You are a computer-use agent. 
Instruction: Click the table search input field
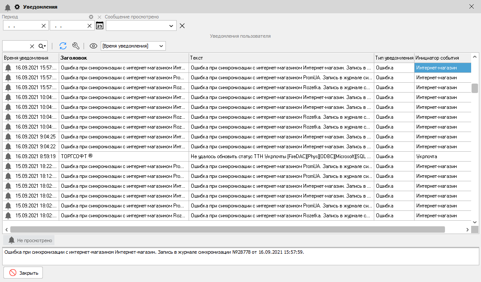(15, 46)
